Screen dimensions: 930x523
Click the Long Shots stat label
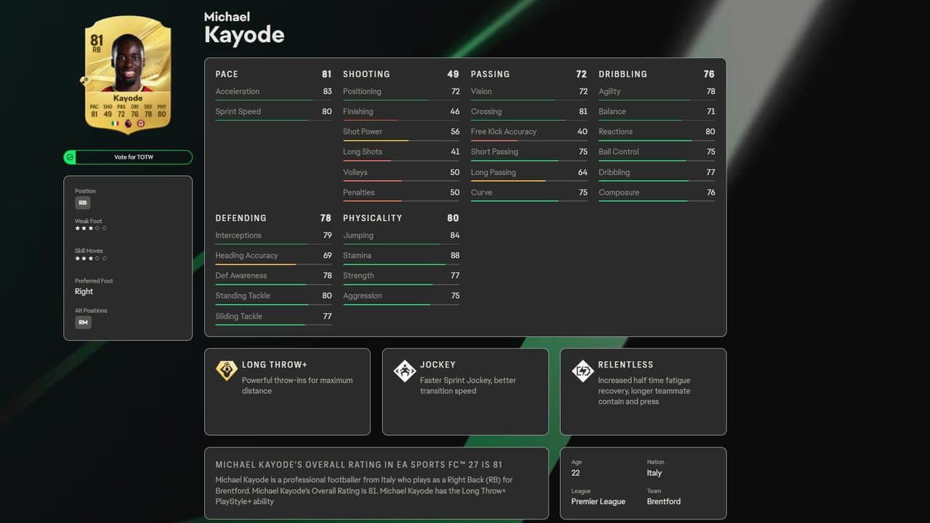363,152
